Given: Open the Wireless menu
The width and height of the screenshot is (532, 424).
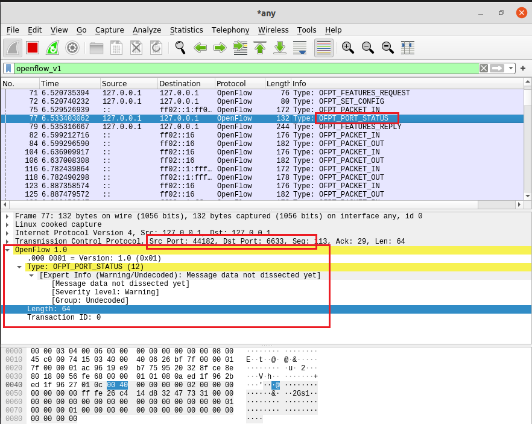Looking at the screenshot, I should (x=273, y=30).
